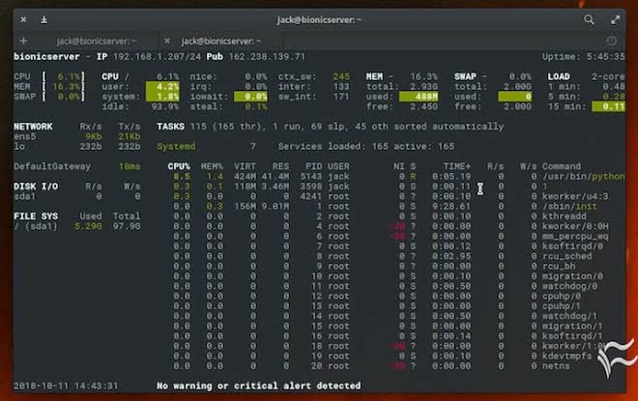Viewport: 638px width, 401px height.
Task: Click the download arrow icon in titlebar
Action: click(43, 19)
